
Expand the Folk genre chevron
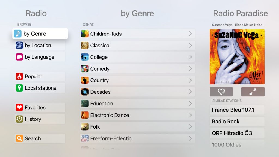point(191,127)
